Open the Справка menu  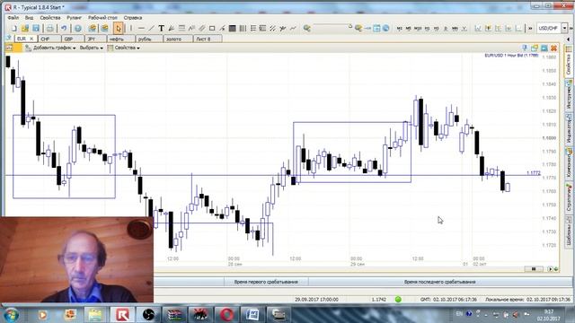pos(133,18)
